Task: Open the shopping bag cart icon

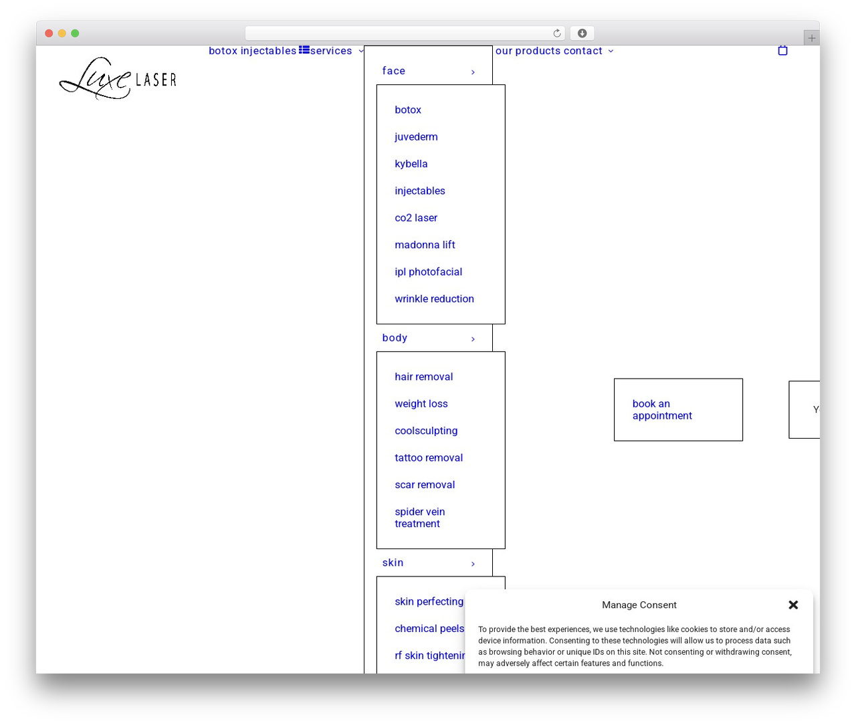Action: pyautogui.click(x=782, y=50)
